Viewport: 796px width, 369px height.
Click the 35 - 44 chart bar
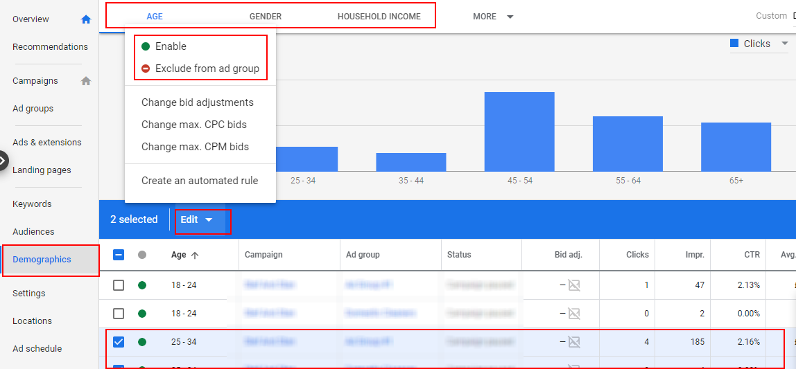point(411,162)
